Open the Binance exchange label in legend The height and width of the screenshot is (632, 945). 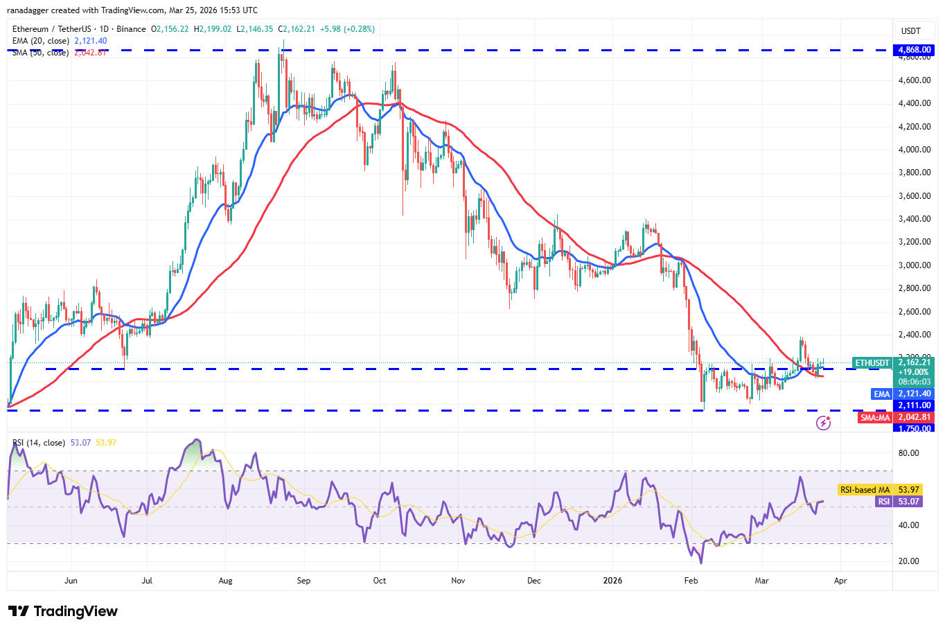click(x=133, y=29)
